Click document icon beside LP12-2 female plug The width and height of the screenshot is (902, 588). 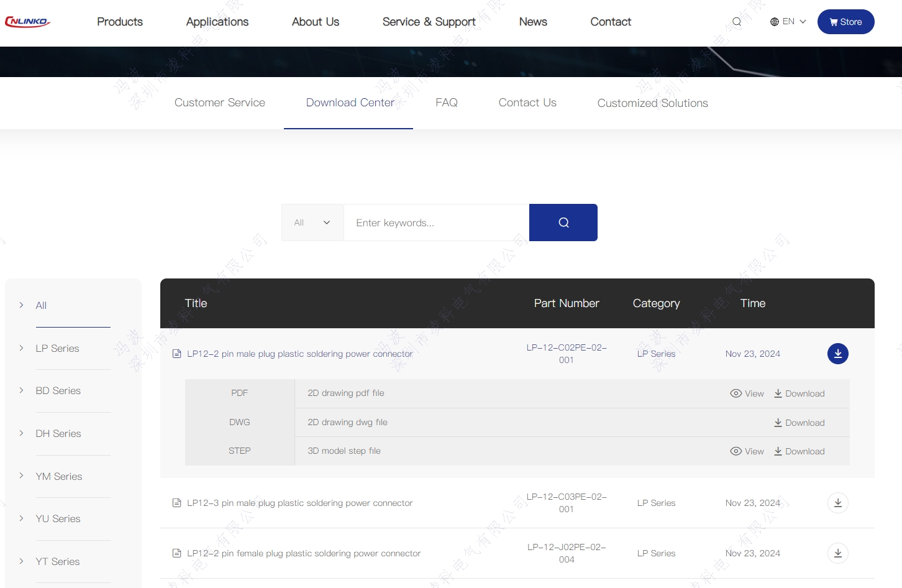tap(177, 553)
